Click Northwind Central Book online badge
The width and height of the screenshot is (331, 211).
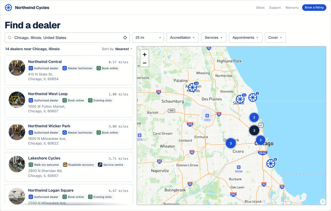point(108,68)
